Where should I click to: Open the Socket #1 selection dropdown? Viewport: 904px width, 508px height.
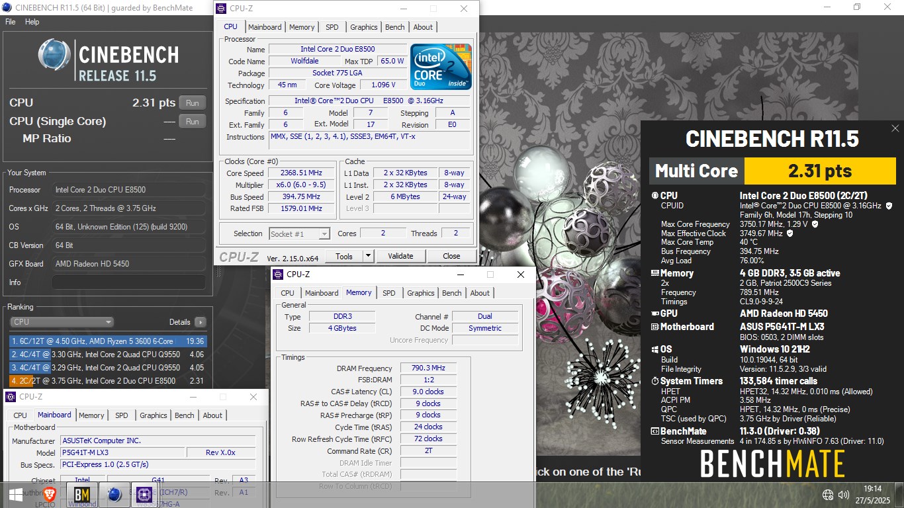(x=300, y=233)
